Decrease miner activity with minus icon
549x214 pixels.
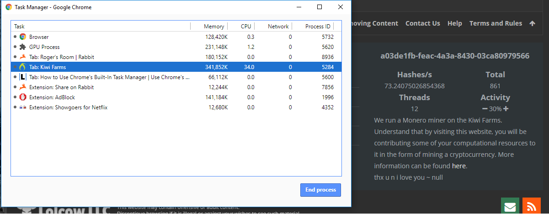(x=485, y=109)
